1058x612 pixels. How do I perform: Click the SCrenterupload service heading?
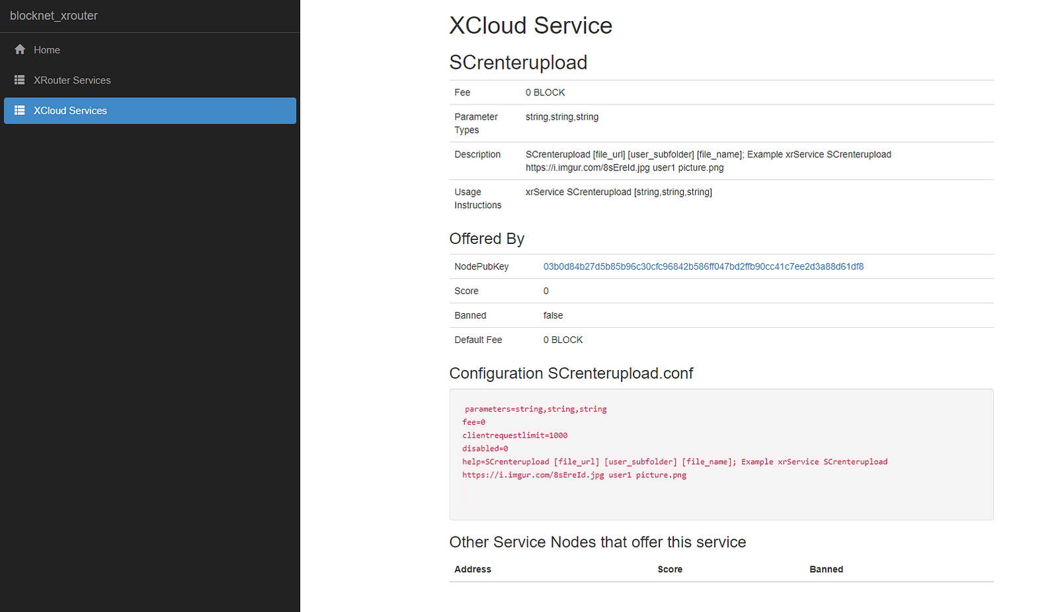point(518,63)
